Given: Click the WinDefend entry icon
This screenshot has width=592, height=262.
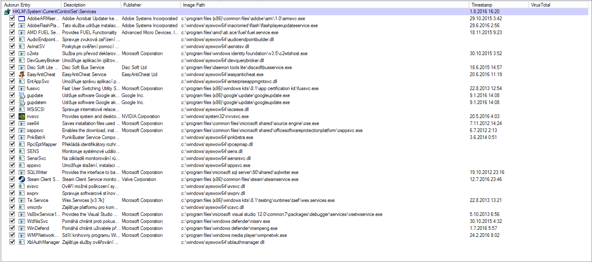Looking at the screenshot, I should 22,228.
